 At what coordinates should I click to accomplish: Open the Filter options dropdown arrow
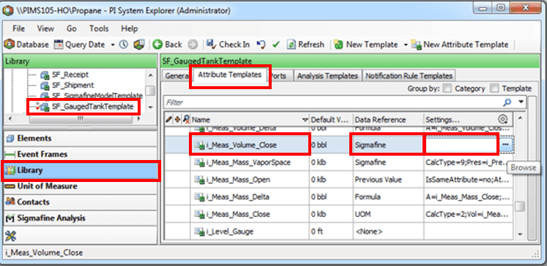coord(521,102)
